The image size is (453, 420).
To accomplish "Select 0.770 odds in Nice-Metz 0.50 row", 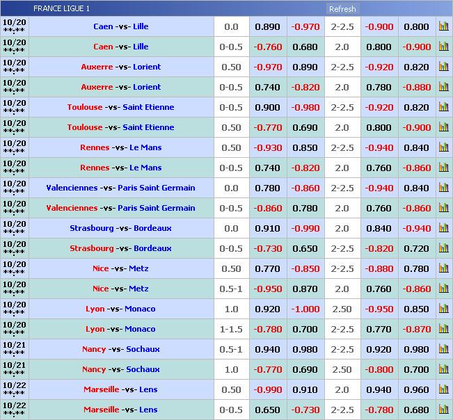I will click(268, 268).
